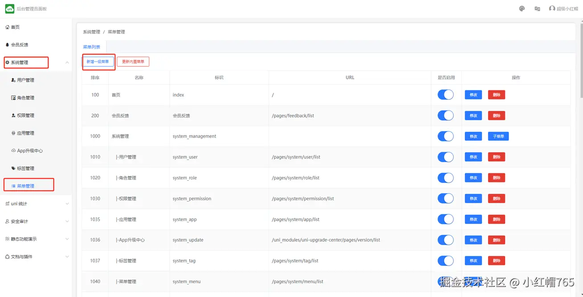Click the 用户管理 person icon
The height and width of the screenshot is (297, 583).
click(13, 80)
